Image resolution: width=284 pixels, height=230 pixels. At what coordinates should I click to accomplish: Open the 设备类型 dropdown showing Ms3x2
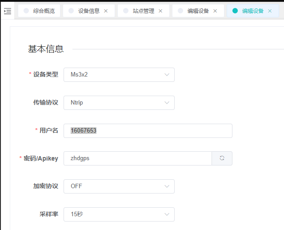point(119,75)
